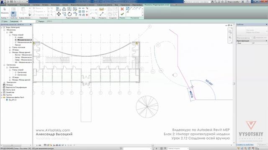
Task: Open the quick access toolbar customize dropdown
Action: pyautogui.click(x=27, y=2)
